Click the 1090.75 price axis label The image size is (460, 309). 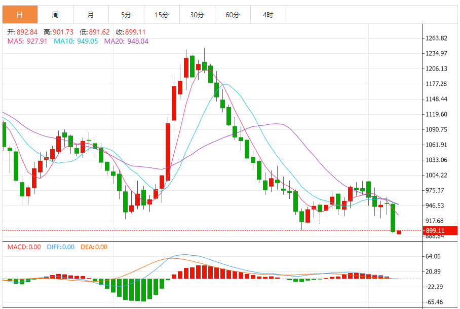(437, 129)
